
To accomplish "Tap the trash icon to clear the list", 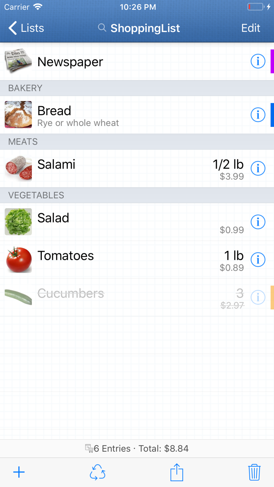I will [254, 472].
